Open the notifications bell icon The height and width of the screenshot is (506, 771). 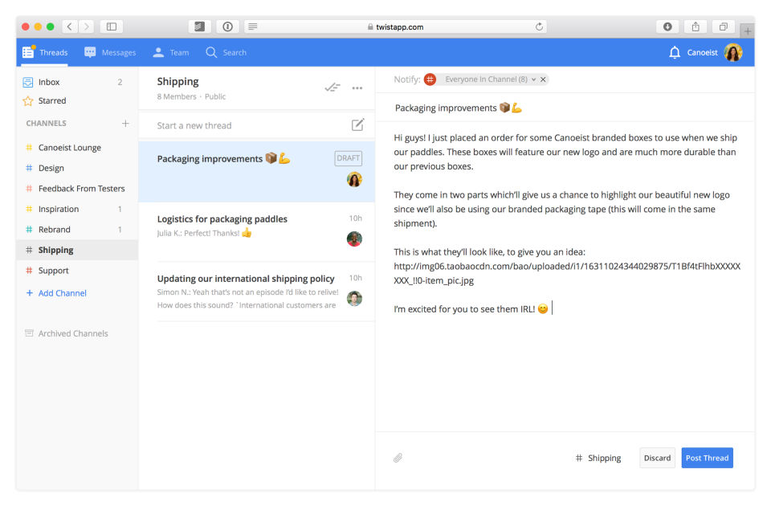coord(675,53)
